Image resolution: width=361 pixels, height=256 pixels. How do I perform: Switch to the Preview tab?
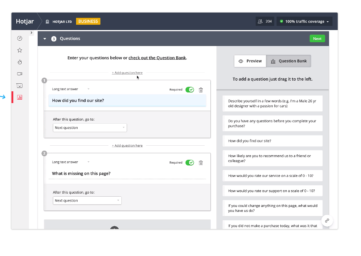pyautogui.click(x=250, y=61)
